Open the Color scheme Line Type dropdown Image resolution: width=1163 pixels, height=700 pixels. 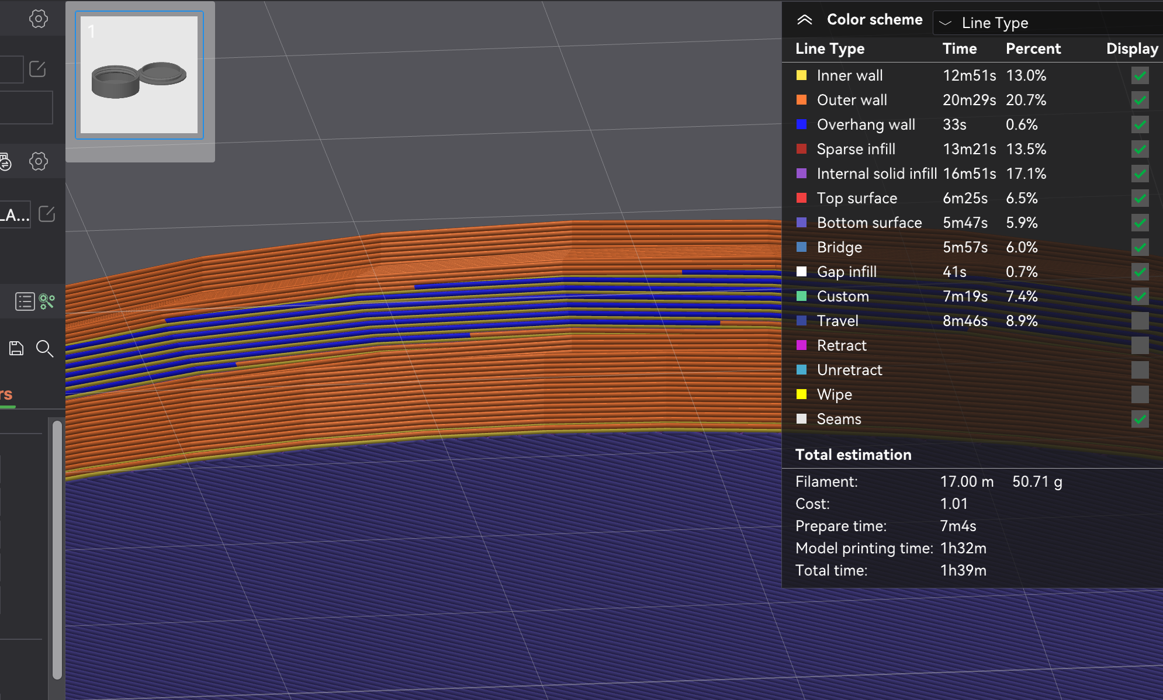(1046, 23)
